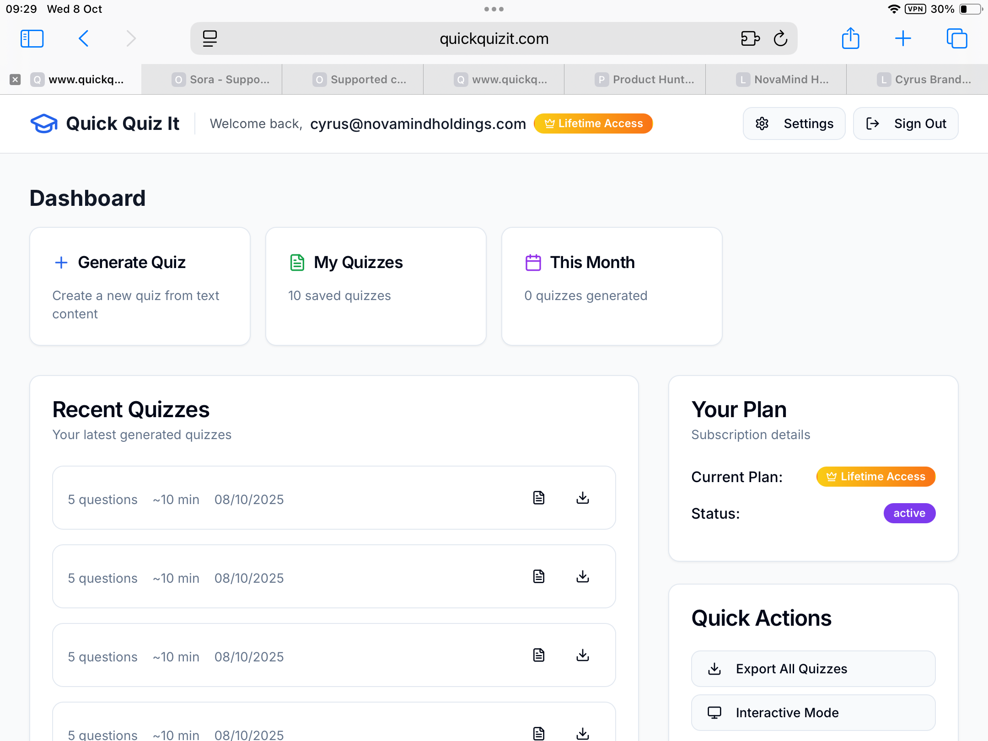Open account Settings

coord(794,123)
